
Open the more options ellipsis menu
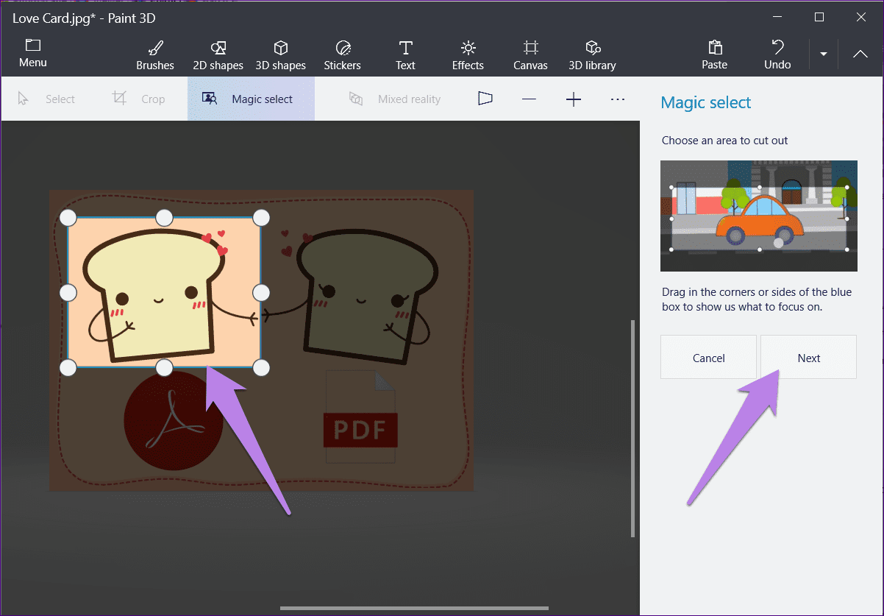point(618,99)
